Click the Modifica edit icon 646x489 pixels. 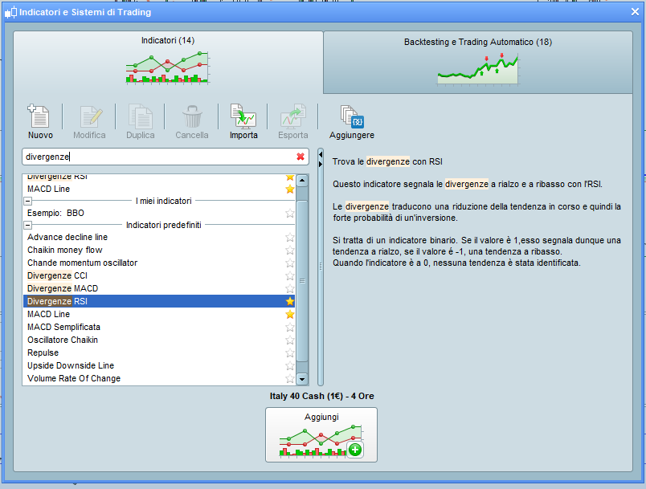coord(90,116)
